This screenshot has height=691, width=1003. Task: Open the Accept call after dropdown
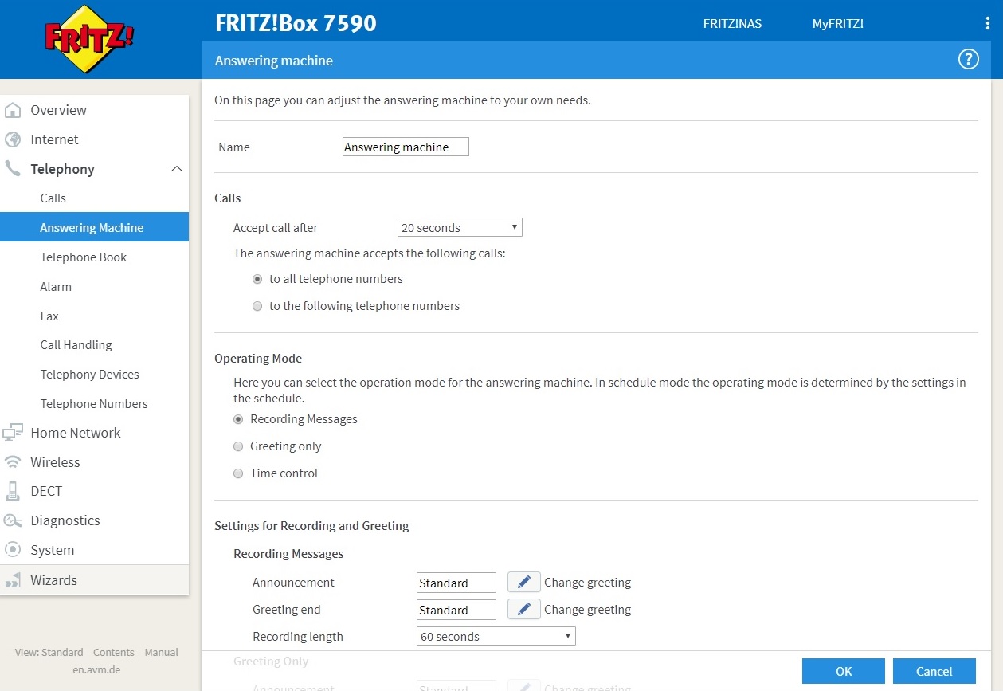tap(460, 227)
